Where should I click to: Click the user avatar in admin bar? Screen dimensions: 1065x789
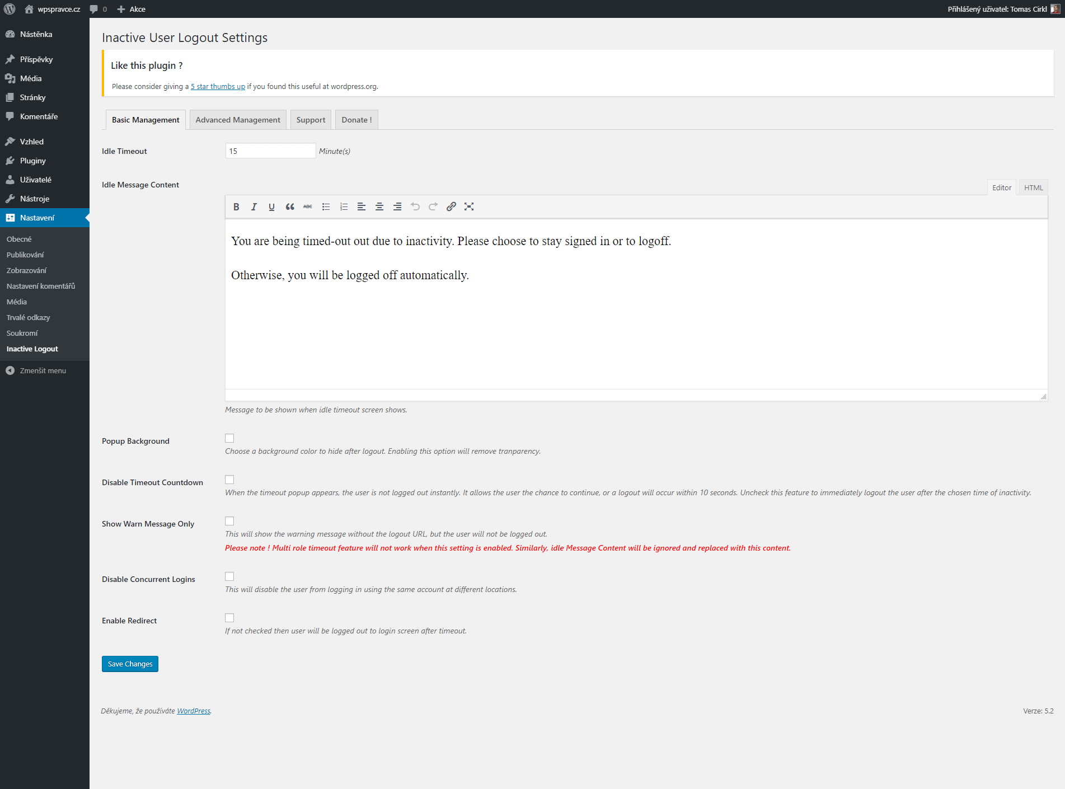pos(1055,9)
